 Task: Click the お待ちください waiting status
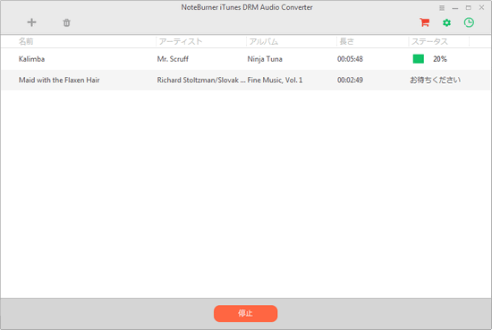(436, 80)
